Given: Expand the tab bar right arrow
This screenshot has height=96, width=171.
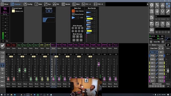Looking at the screenshot, I should [147, 4].
